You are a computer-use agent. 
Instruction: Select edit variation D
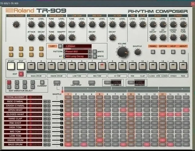32,82
